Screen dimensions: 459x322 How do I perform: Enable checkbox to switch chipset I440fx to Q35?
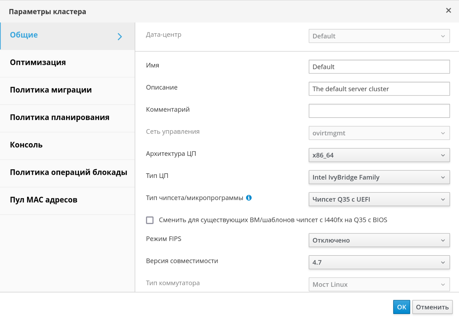150,220
